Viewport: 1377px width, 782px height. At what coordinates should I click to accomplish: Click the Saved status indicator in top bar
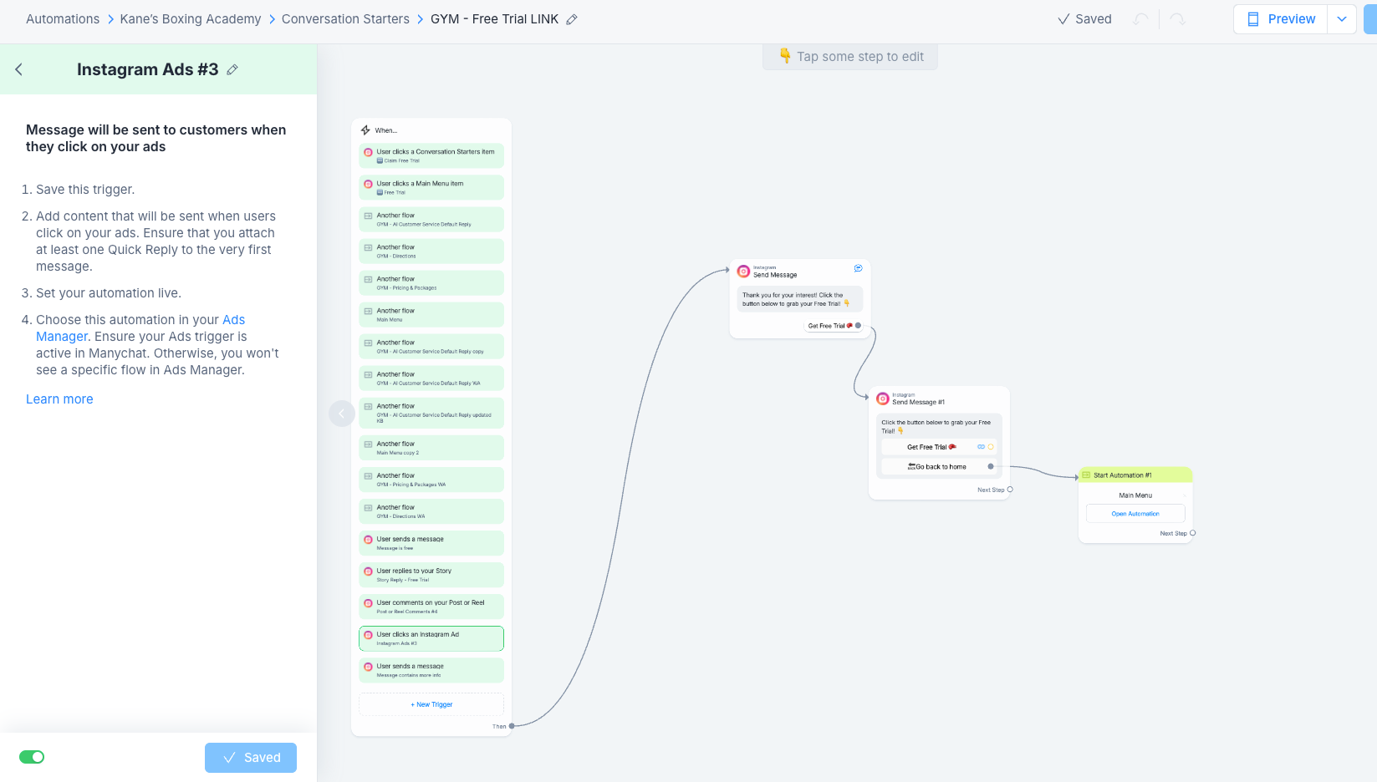click(x=1084, y=19)
